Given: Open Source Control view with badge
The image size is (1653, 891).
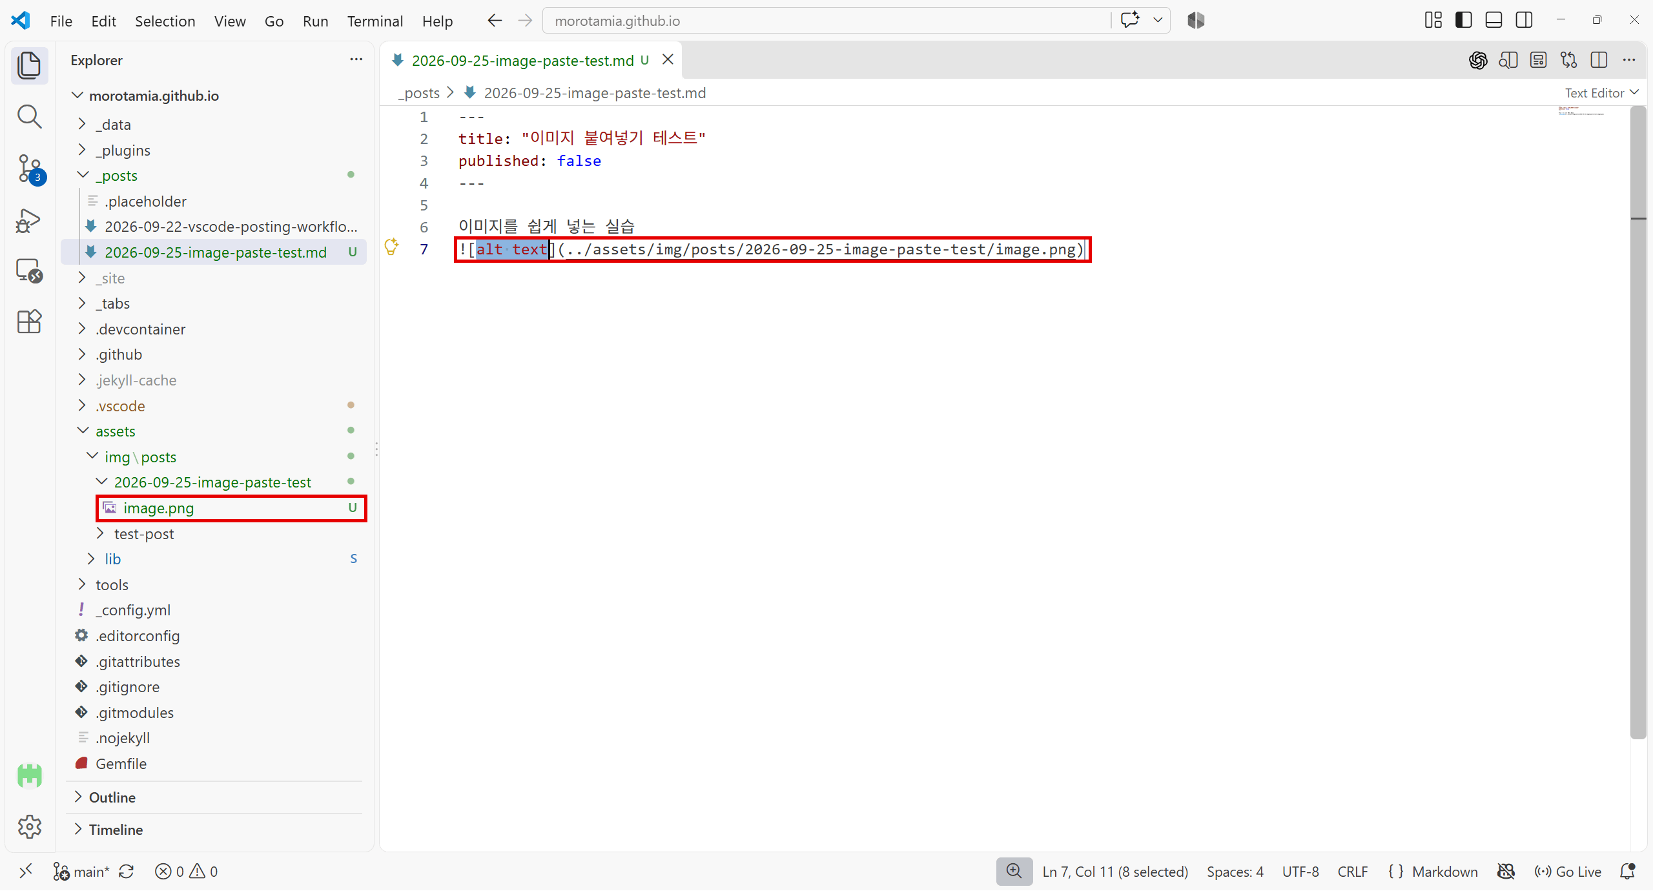Looking at the screenshot, I should click(30, 169).
